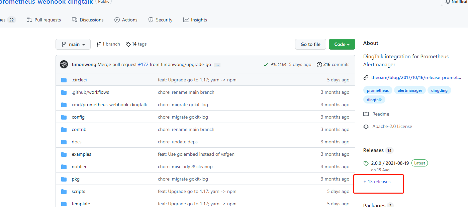
Task: Open pull request #172 link
Action: (x=143, y=64)
